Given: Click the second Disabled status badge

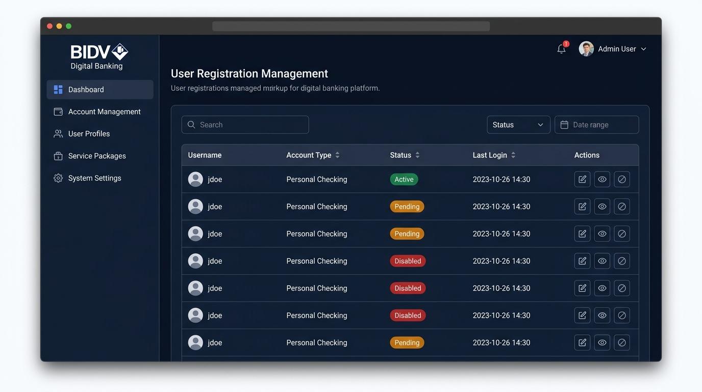Looking at the screenshot, I should [x=408, y=288].
